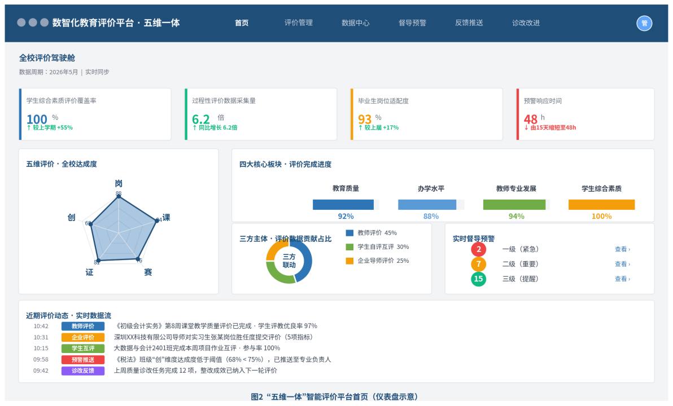Click the 教育质量 92% progress bar
The height and width of the screenshot is (406, 673).
pos(346,205)
